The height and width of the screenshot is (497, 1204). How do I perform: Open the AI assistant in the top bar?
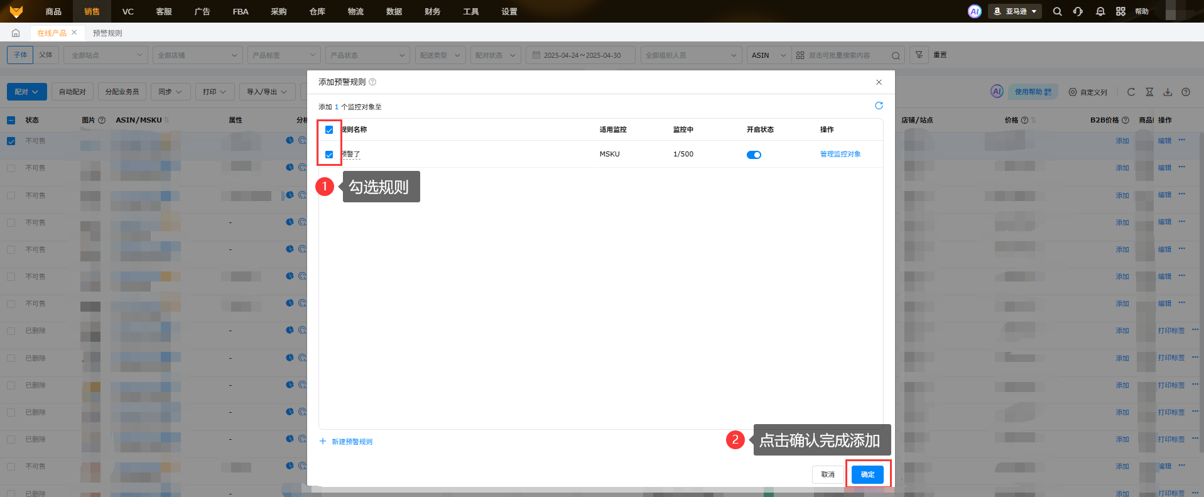coord(974,11)
